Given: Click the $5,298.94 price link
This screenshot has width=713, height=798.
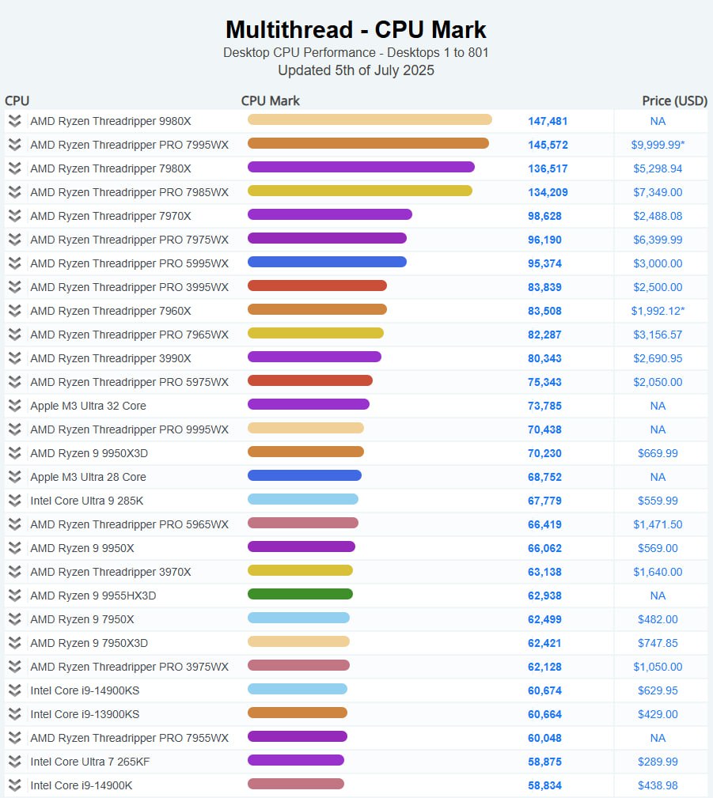Looking at the screenshot, I should tap(658, 168).
